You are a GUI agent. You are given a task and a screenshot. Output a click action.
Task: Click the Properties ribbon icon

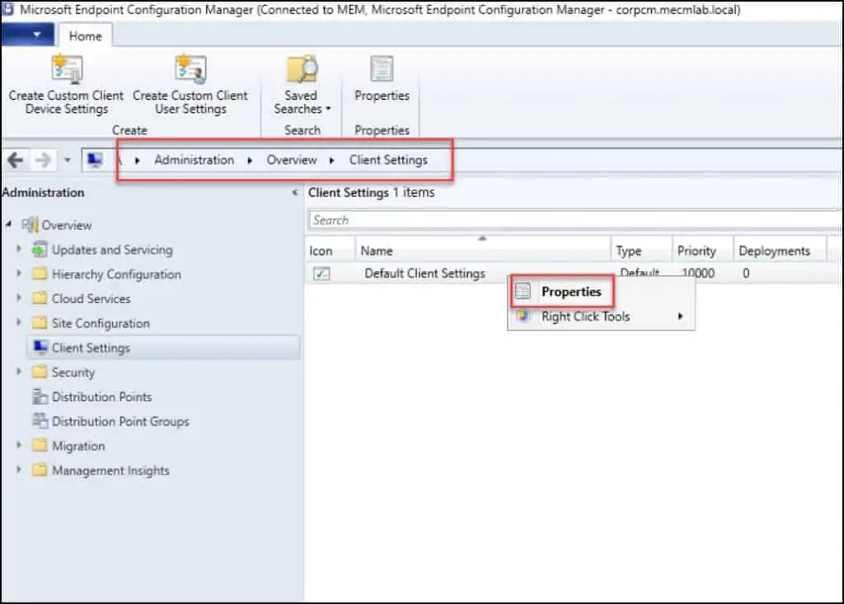click(x=382, y=69)
